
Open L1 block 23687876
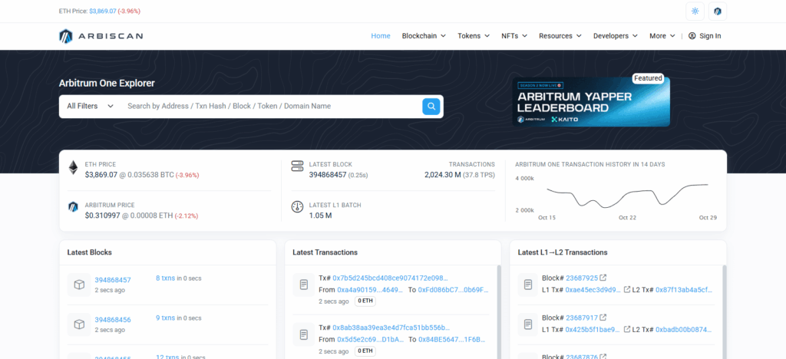(582, 357)
